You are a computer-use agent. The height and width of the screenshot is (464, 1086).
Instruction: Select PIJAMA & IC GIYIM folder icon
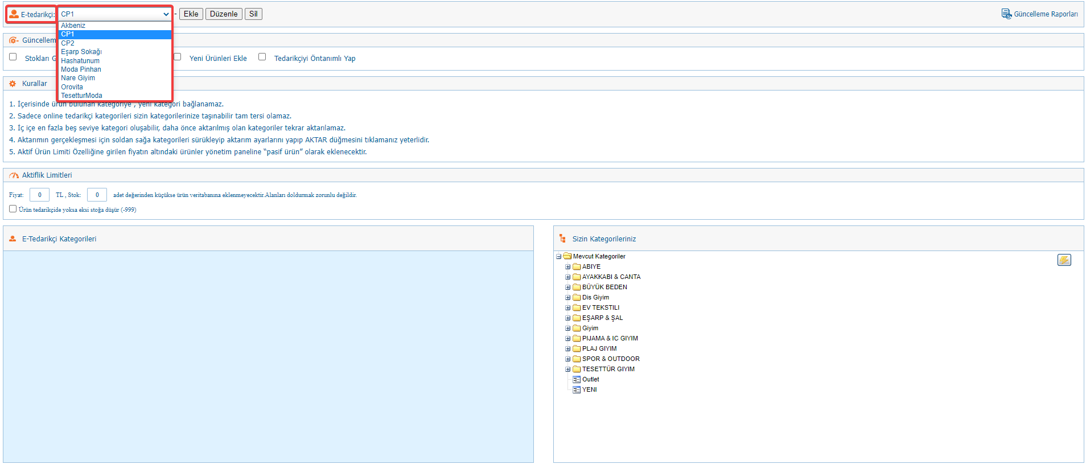[577, 338]
